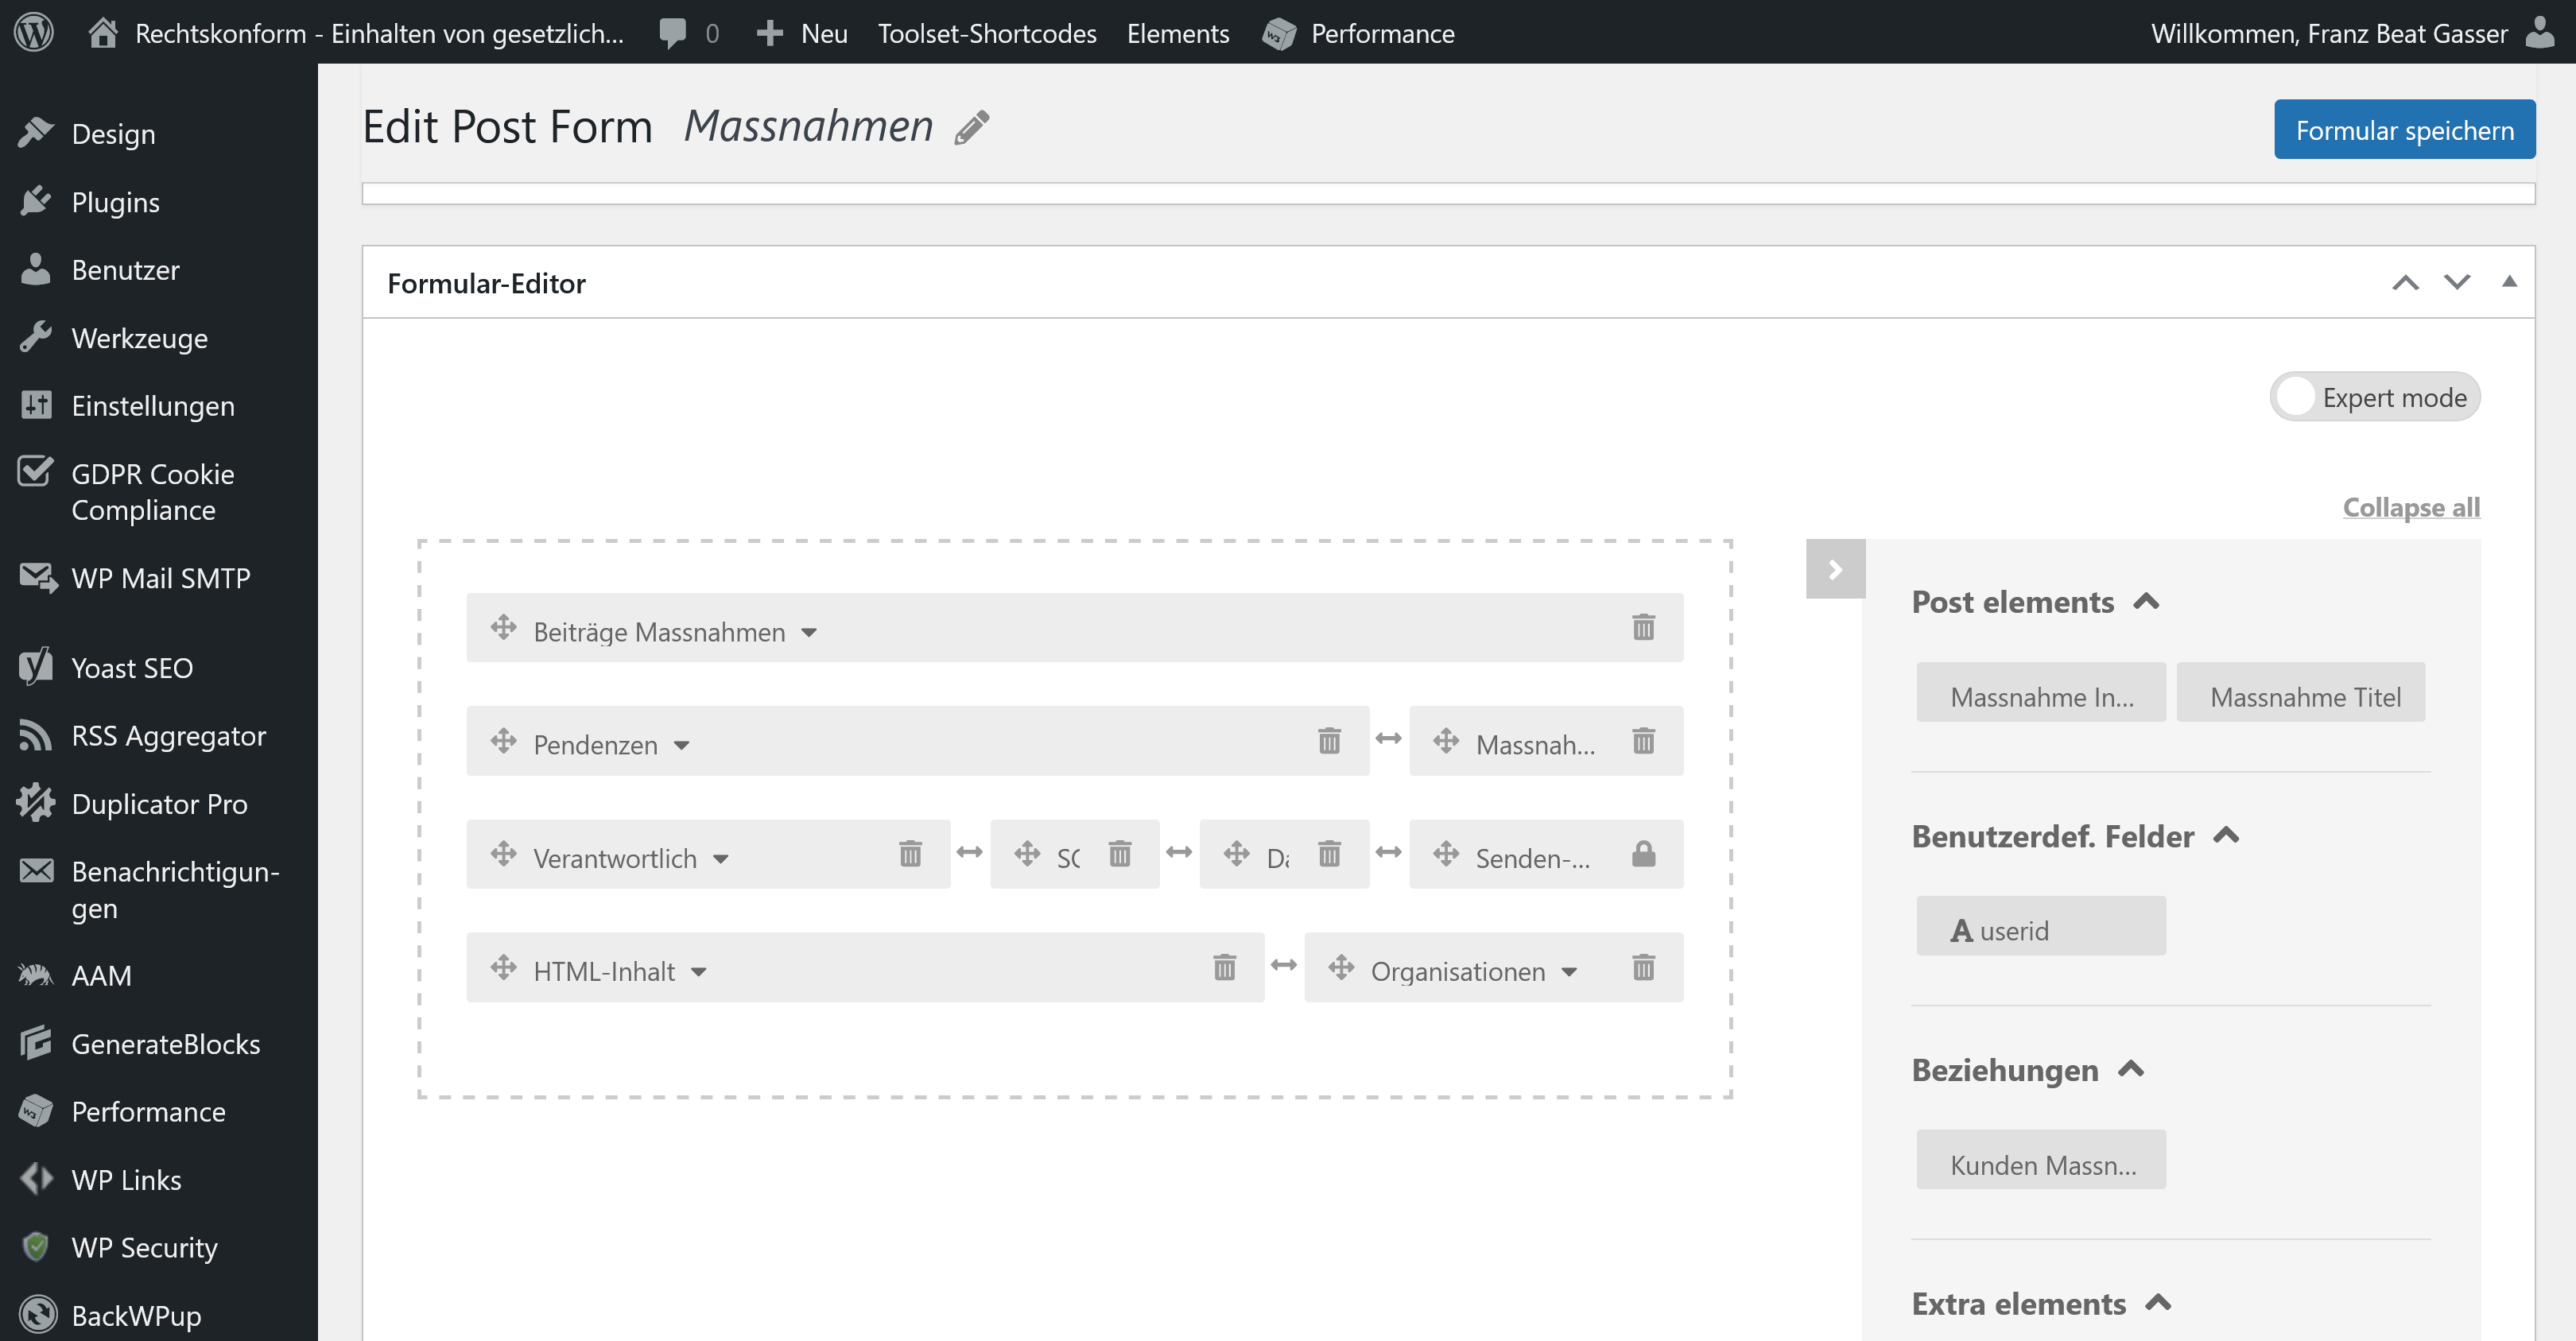Add the userid custom field

pos(2041,926)
